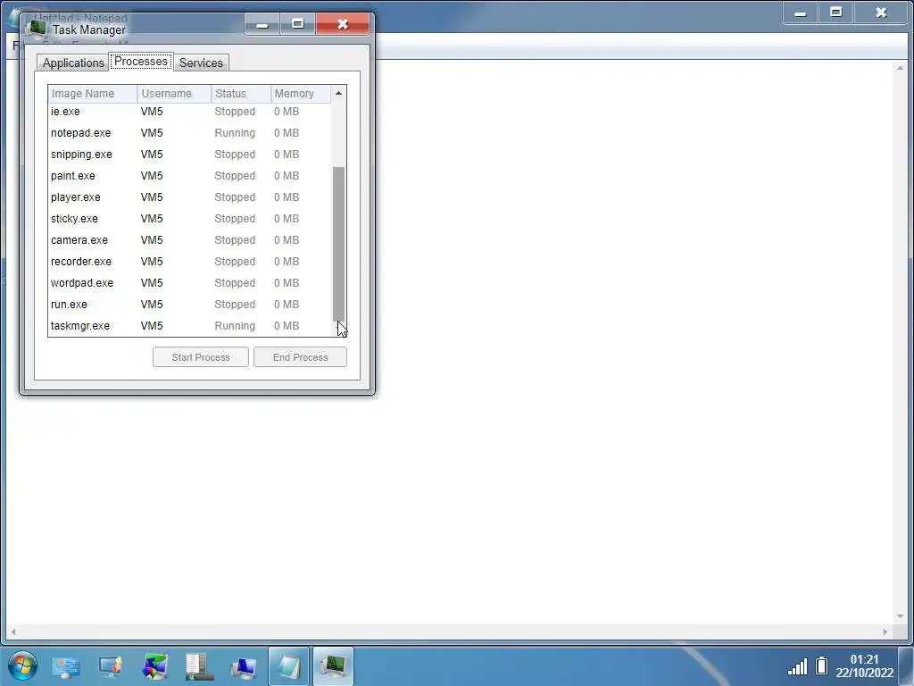Switch to the Applications tab
The width and height of the screenshot is (914, 686).
(x=73, y=63)
